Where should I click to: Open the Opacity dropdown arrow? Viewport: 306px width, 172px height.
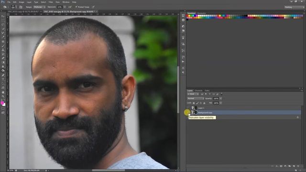coord(221,98)
